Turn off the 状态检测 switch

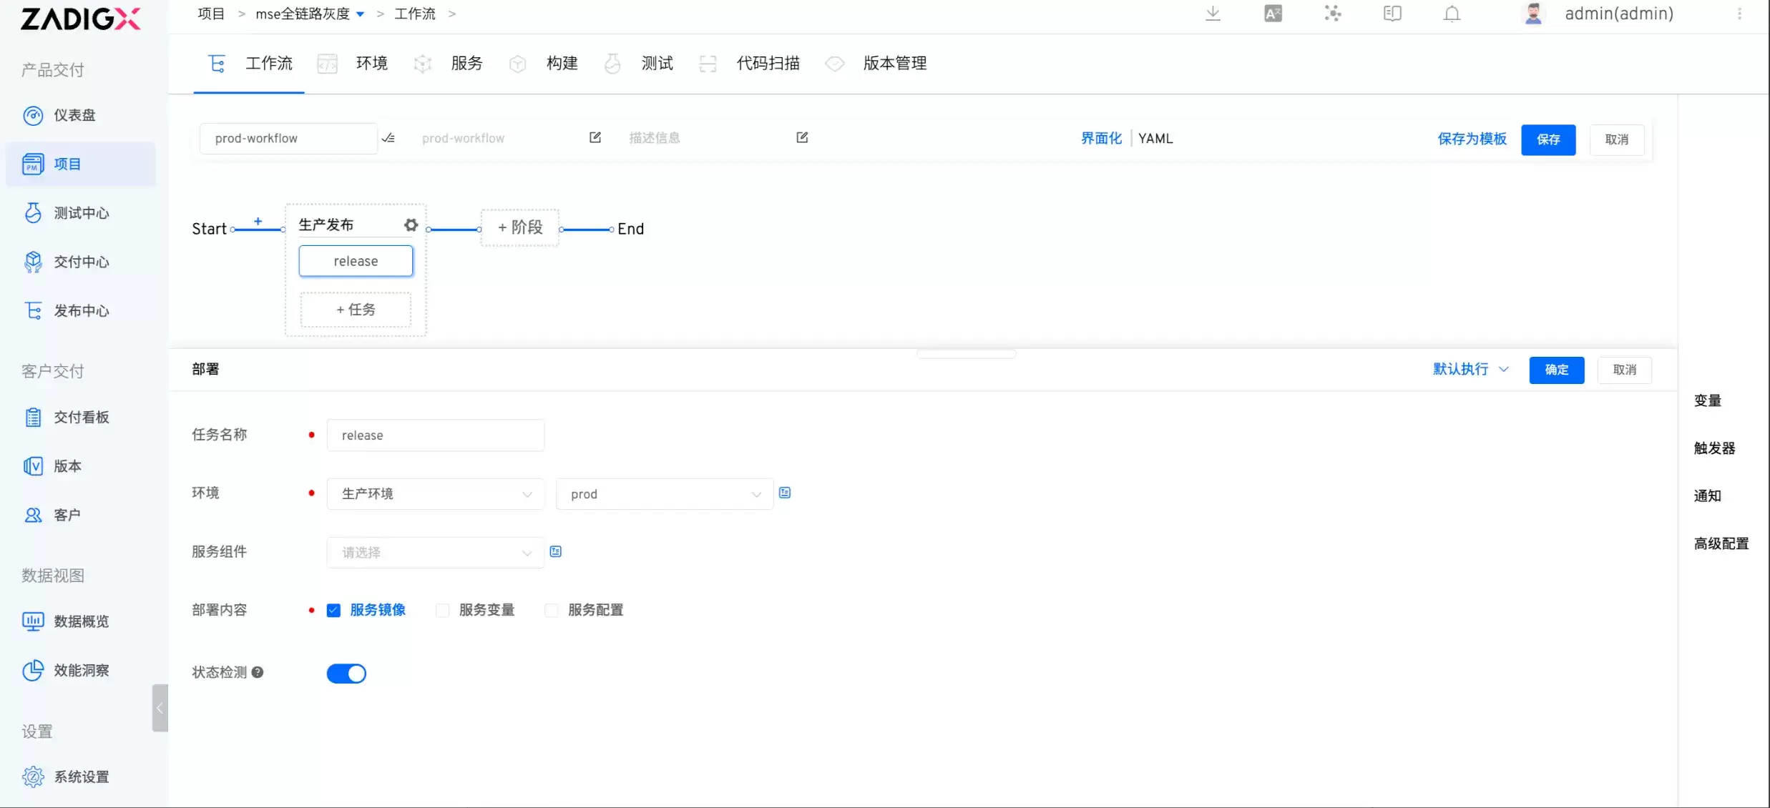pos(346,674)
